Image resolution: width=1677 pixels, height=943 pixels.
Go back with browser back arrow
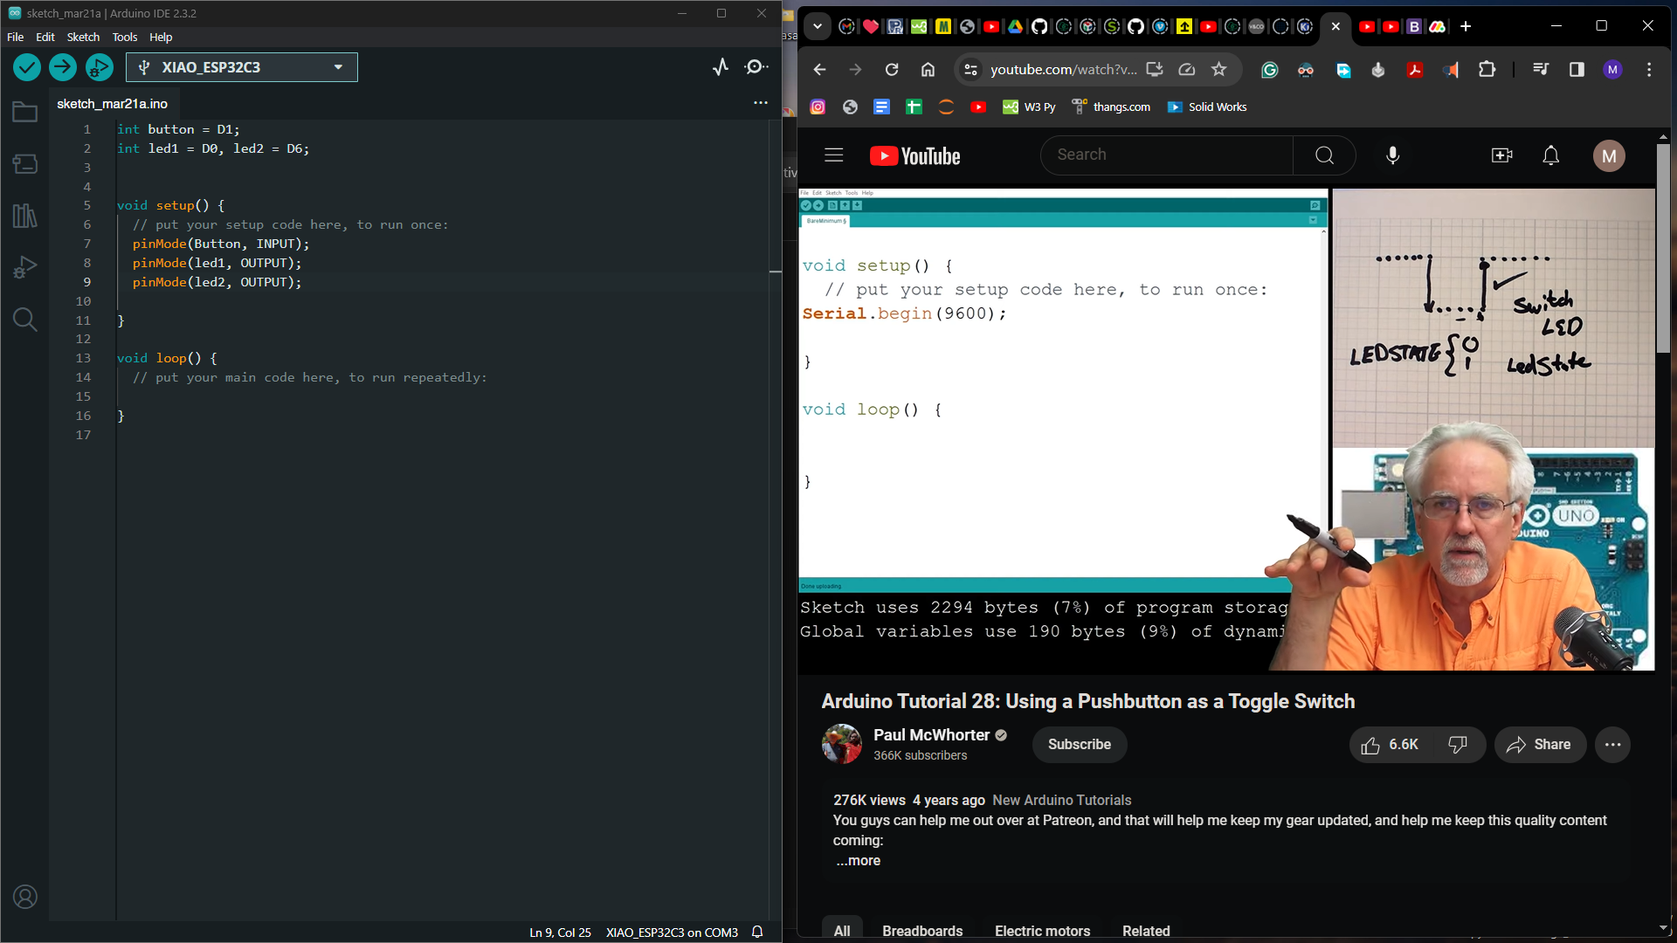click(819, 70)
